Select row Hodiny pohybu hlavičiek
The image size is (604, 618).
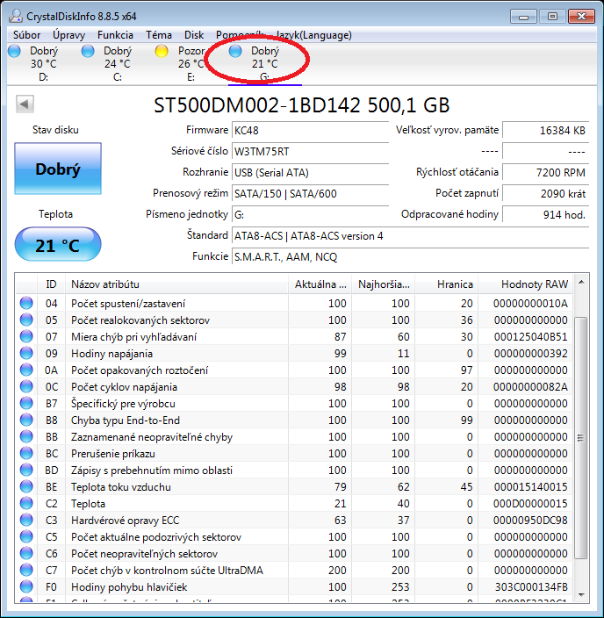click(x=294, y=587)
